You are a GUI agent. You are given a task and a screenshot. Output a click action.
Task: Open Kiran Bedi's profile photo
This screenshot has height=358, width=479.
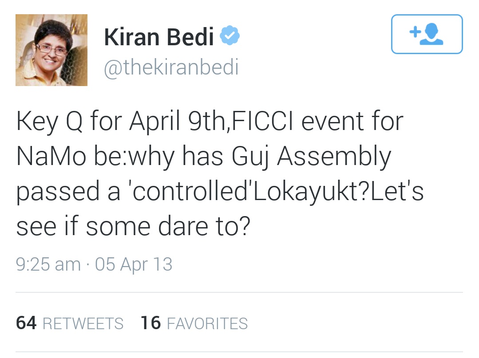point(51,50)
